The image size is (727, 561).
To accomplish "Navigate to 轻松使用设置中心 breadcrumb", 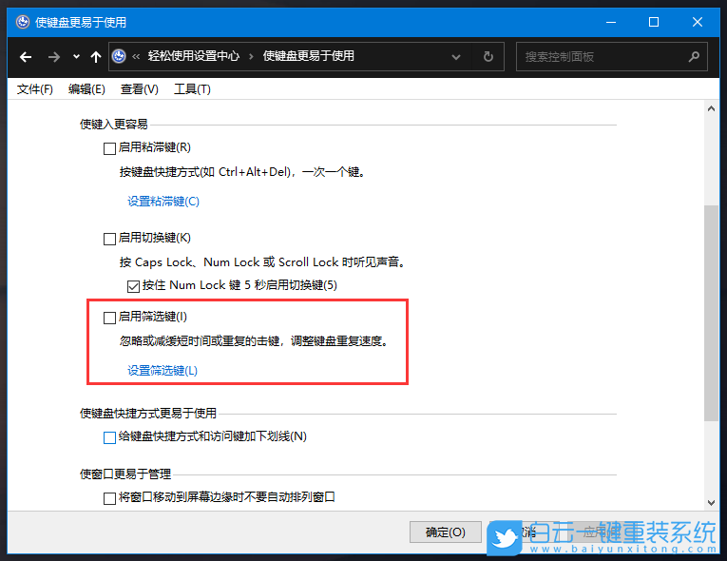I will (x=194, y=56).
